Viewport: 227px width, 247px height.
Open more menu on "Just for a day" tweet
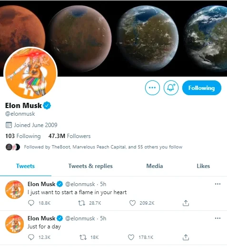[x=217, y=218]
